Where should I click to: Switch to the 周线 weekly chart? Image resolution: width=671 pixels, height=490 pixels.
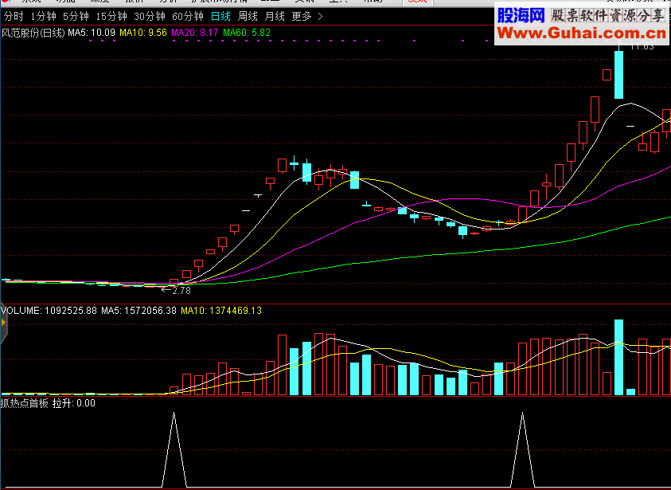[248, 17]
